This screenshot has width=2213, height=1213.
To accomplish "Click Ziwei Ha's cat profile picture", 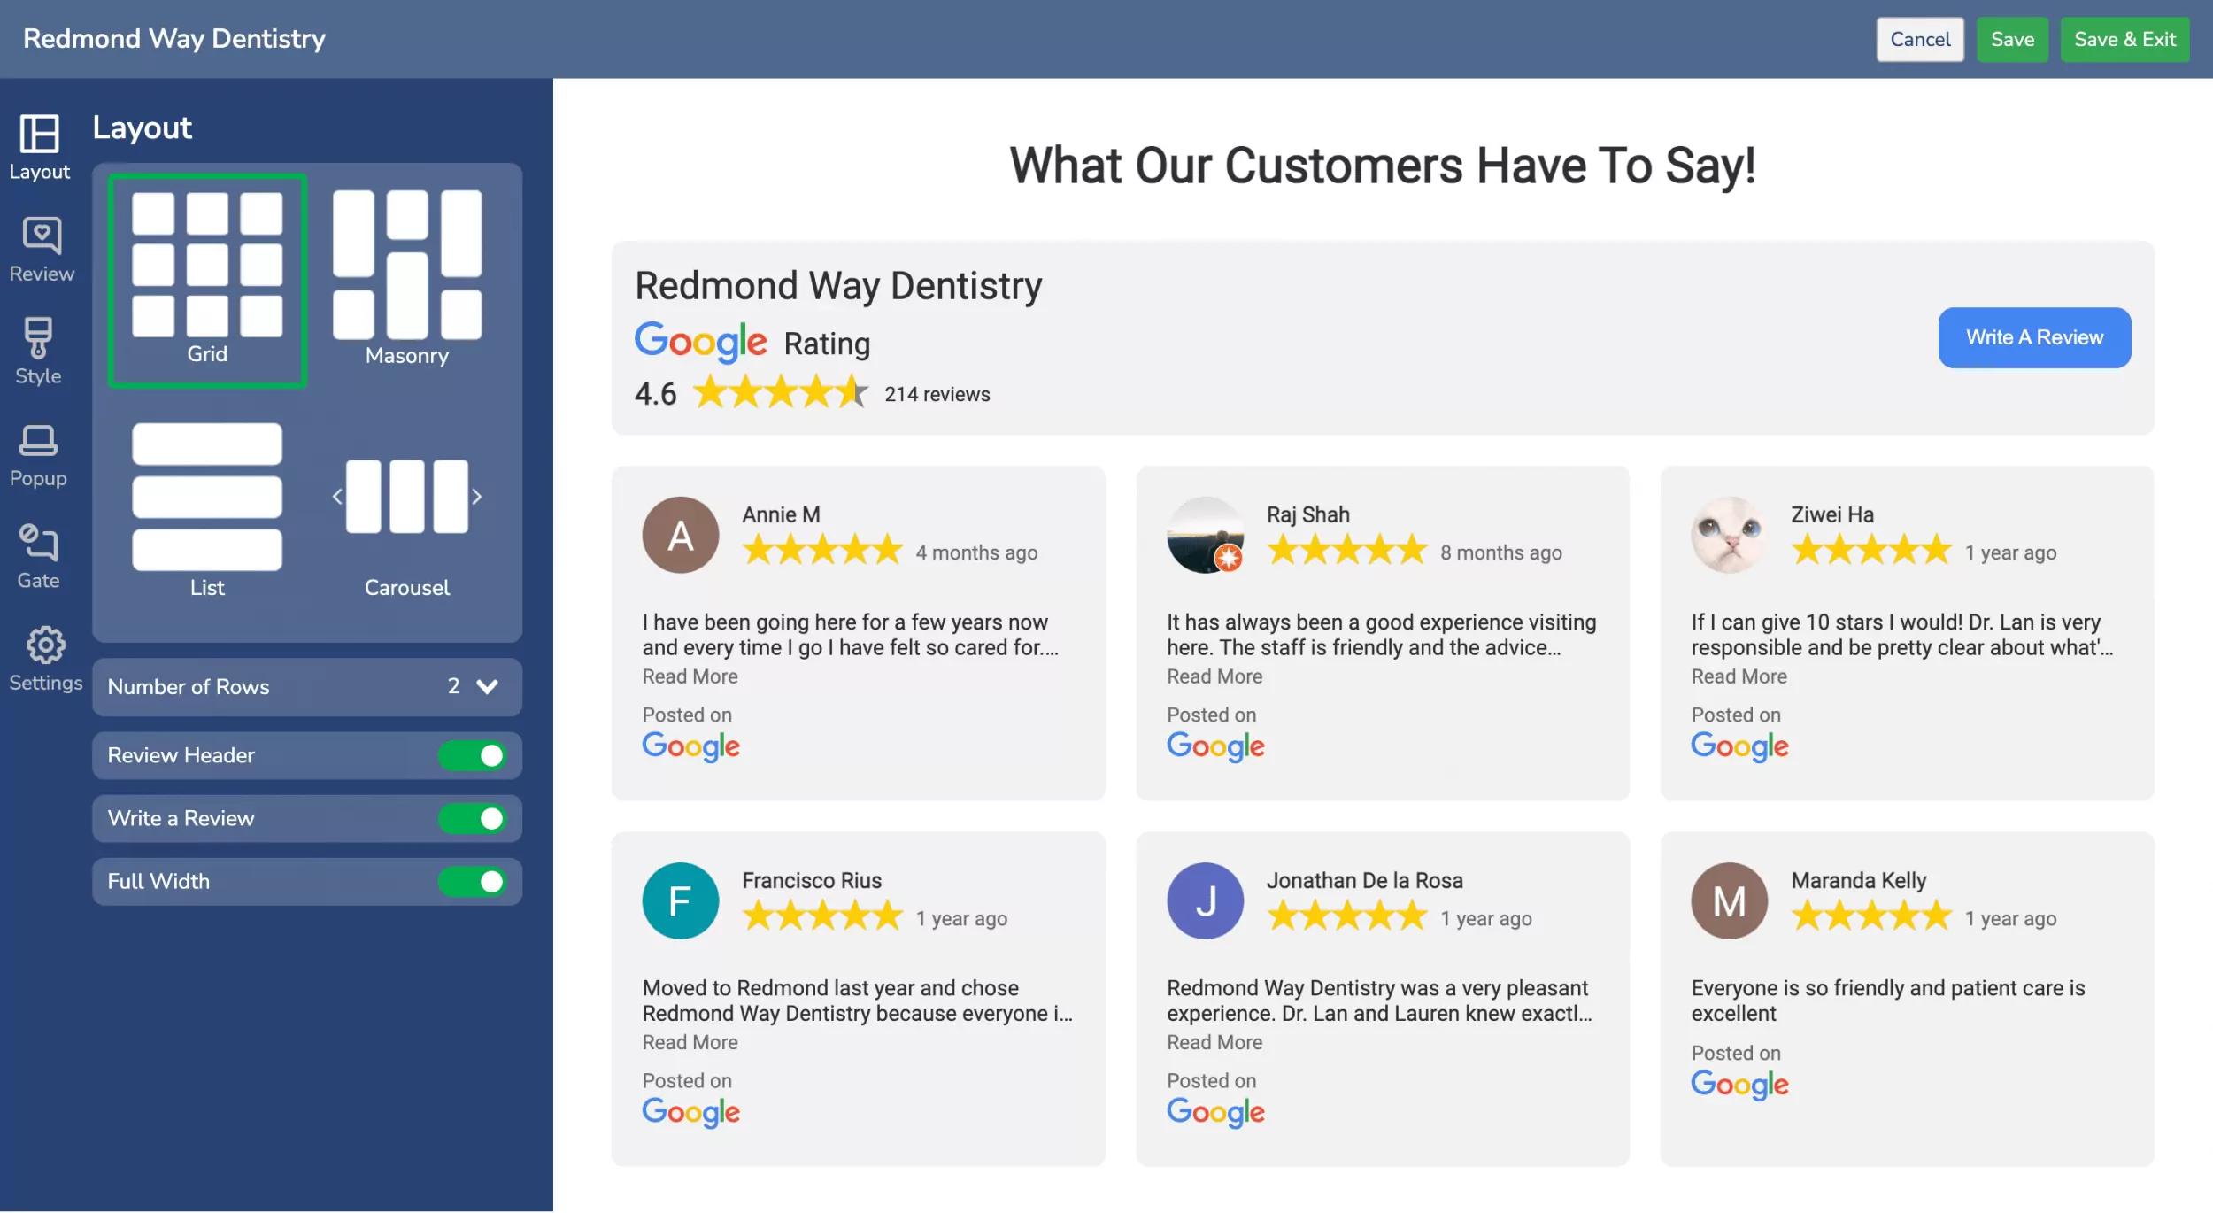I will pyautogui.click(x=1728, y=535).
